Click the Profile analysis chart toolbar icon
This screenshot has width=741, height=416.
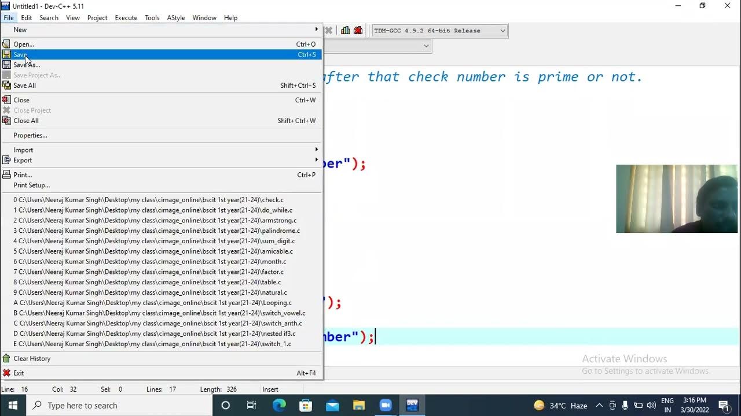point(346,31)
